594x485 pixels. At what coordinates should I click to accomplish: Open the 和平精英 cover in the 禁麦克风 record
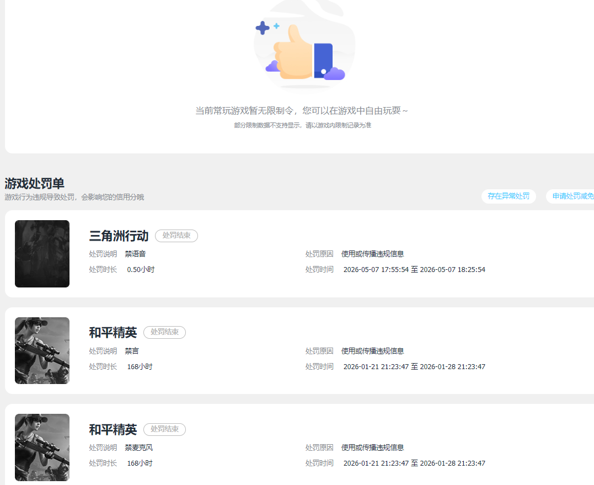click(x=42, y=447)
